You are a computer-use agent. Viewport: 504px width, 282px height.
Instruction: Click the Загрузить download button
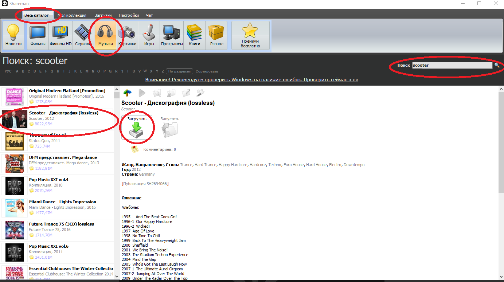(x=137, y=127)
